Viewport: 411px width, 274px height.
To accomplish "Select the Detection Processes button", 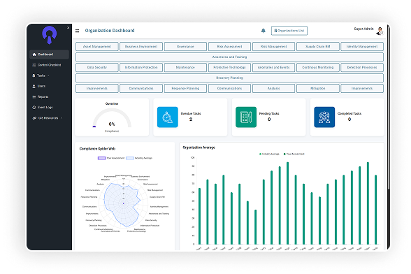I will click(362, 67).
